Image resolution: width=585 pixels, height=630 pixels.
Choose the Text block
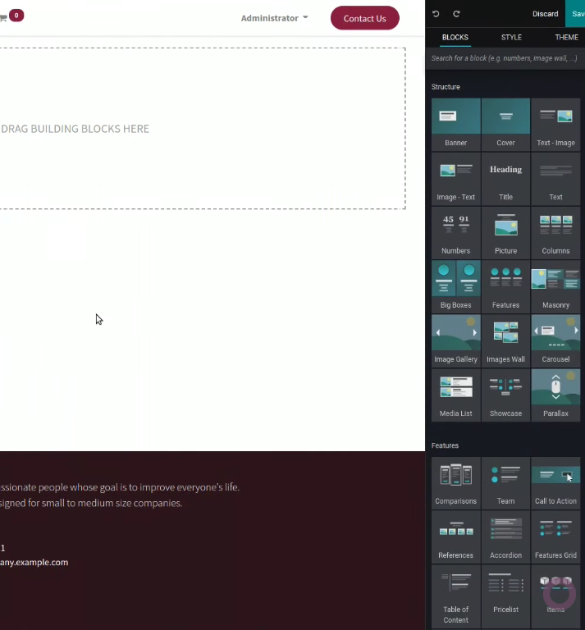555,179
